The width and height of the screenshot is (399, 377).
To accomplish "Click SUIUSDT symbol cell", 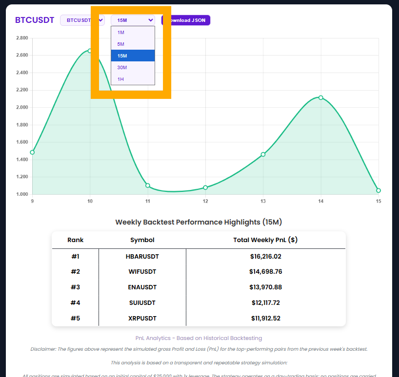I will pos(142,303).
